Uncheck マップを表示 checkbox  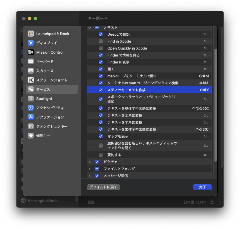pos(101,136)
